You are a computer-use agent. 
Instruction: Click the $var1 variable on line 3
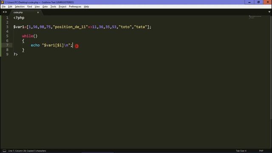coord(19,27)
